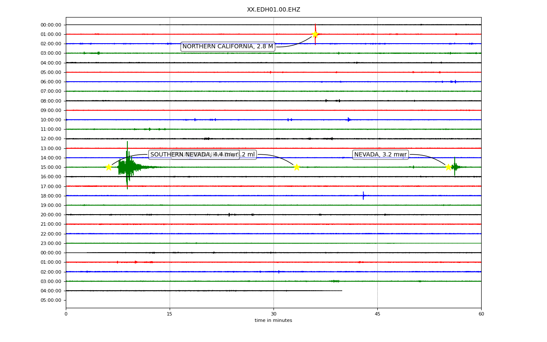Click the leftmost yellow star on the 15:00:00 trace
The image size is (547, 342).
[x=109, y=167]
